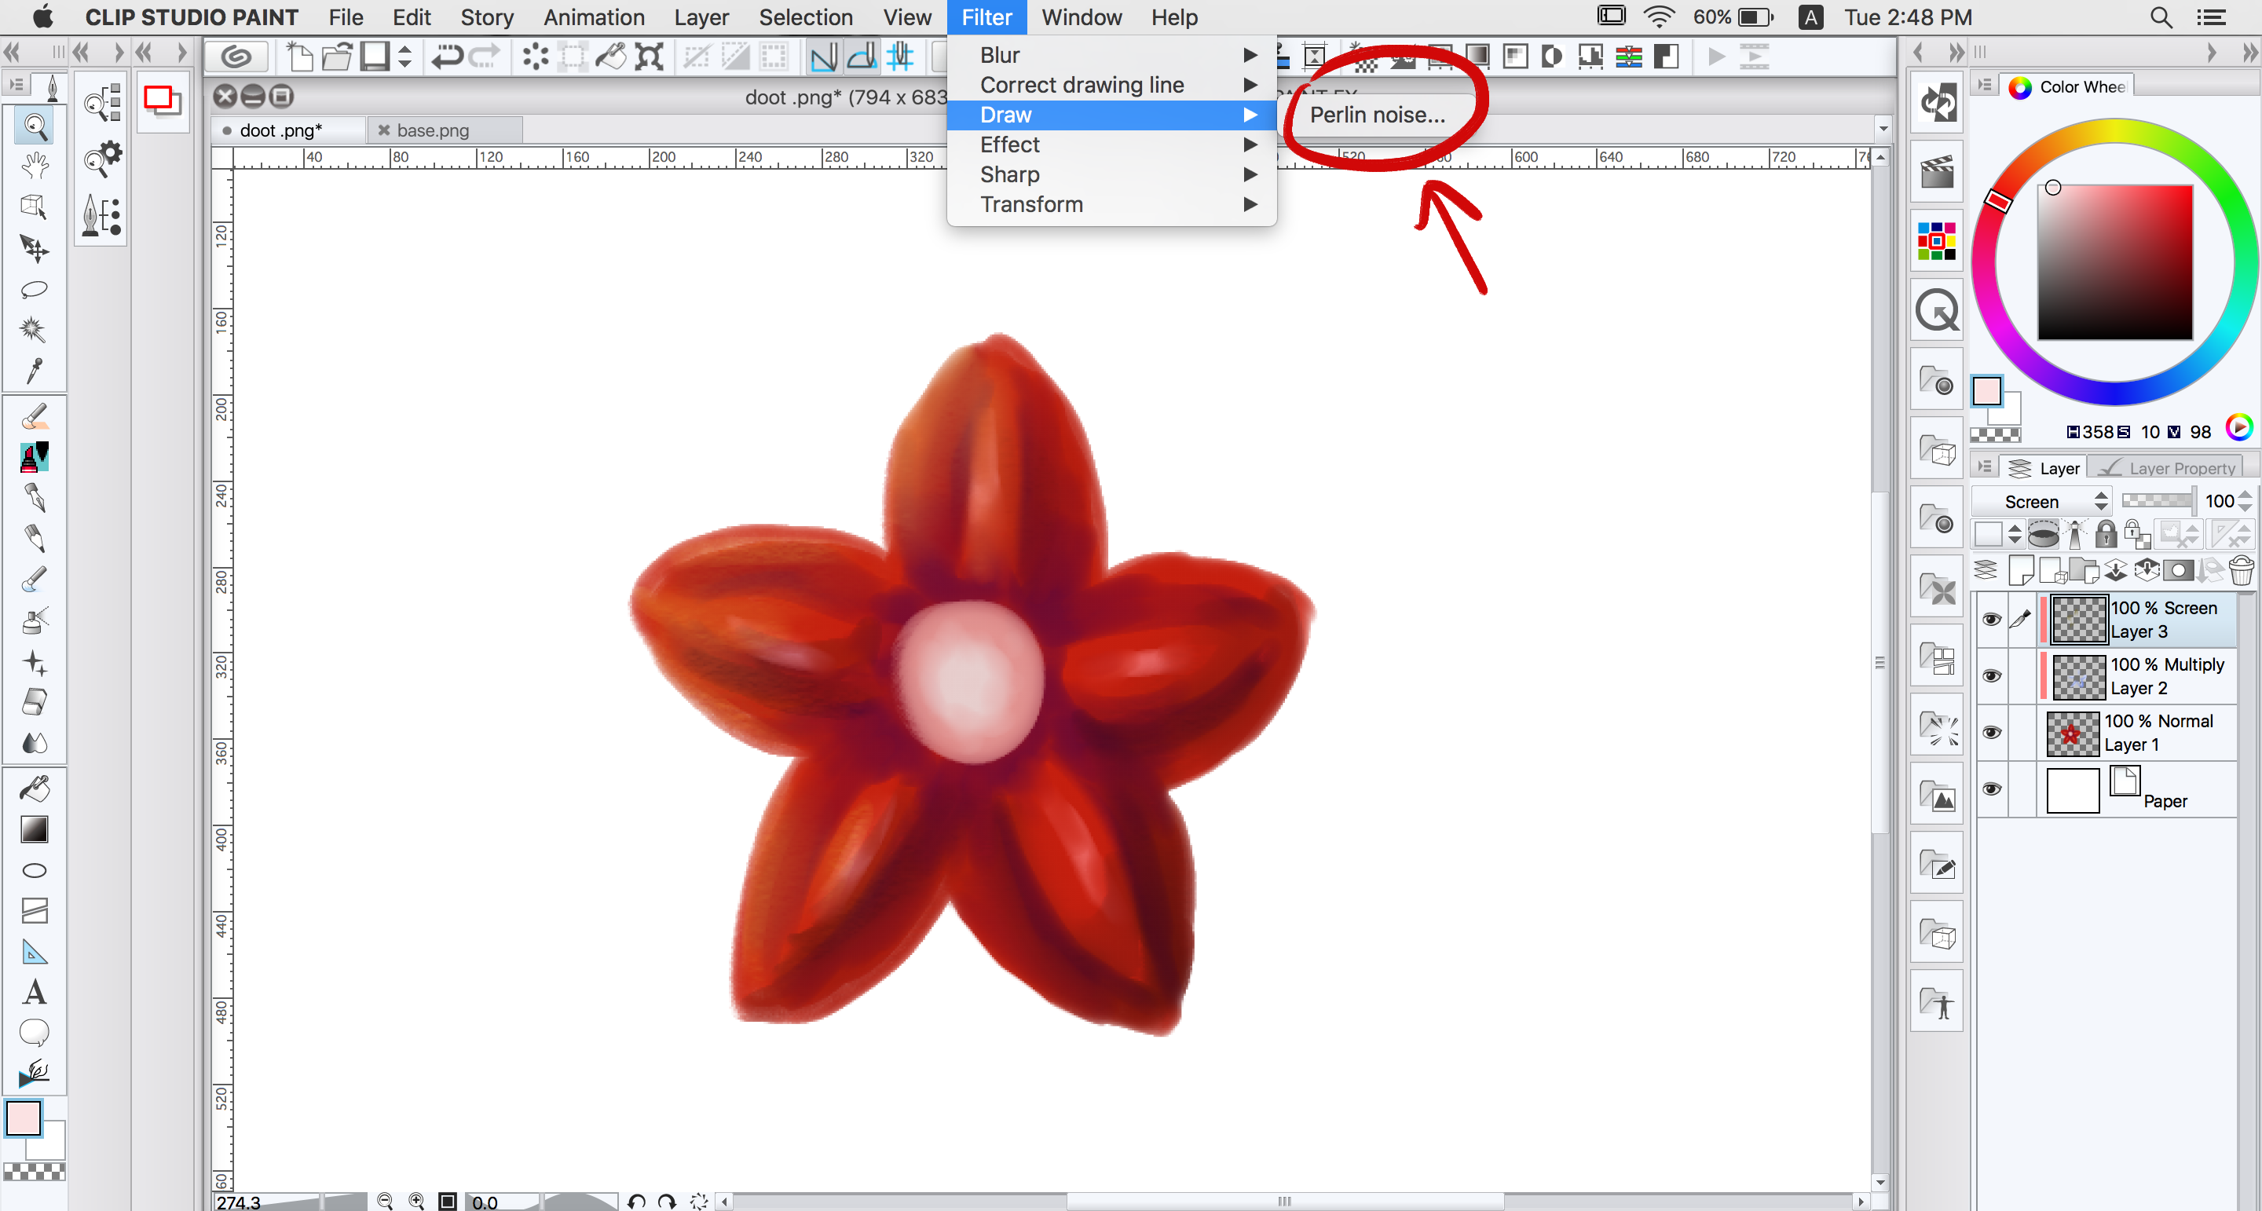Image resolution: width=2262 pixels, height=1211 pixels.
Task: Switch to the base.png document tab
Action: (432, 131)
